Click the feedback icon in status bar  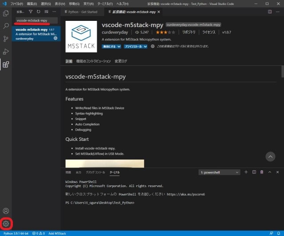[271, 233]
